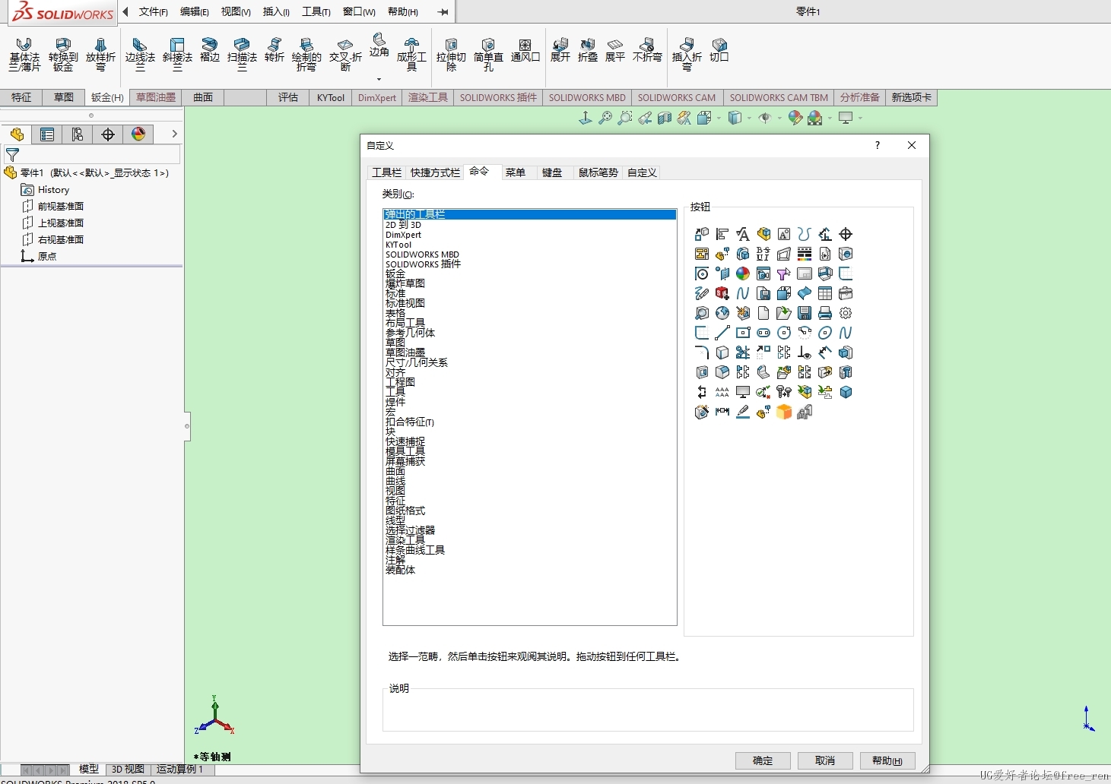
Task: Expand the 边角 tool dropdown arrow
Action: tap(379, 78)
